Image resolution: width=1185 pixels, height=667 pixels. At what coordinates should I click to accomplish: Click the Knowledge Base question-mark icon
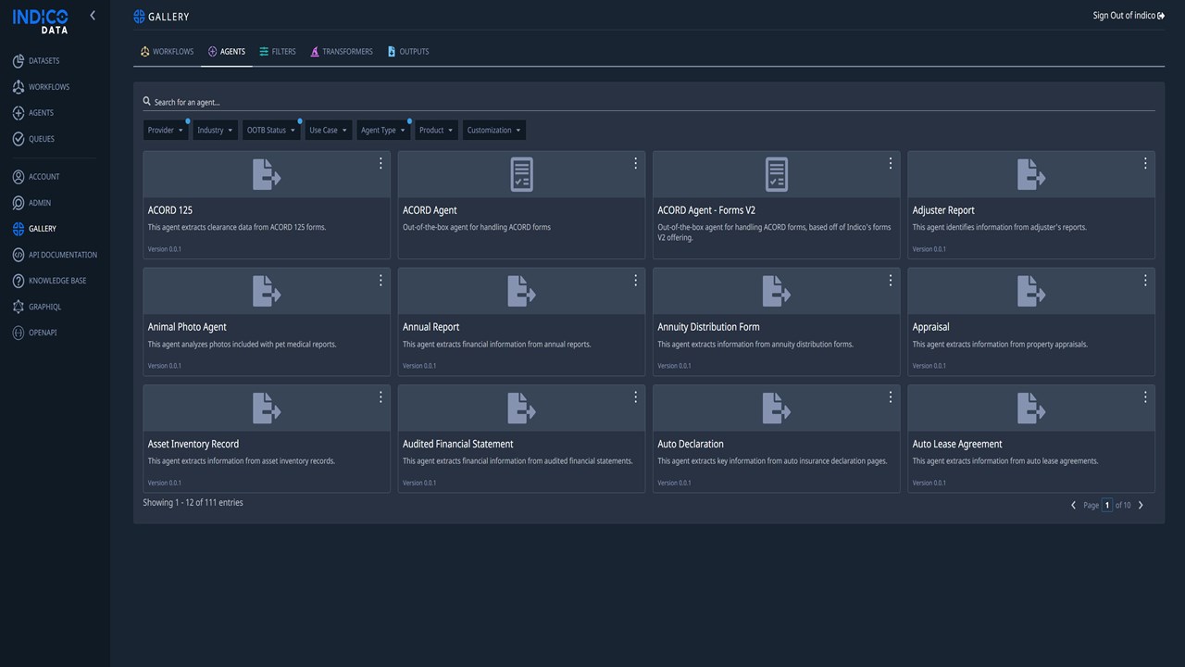pos(19,281)
